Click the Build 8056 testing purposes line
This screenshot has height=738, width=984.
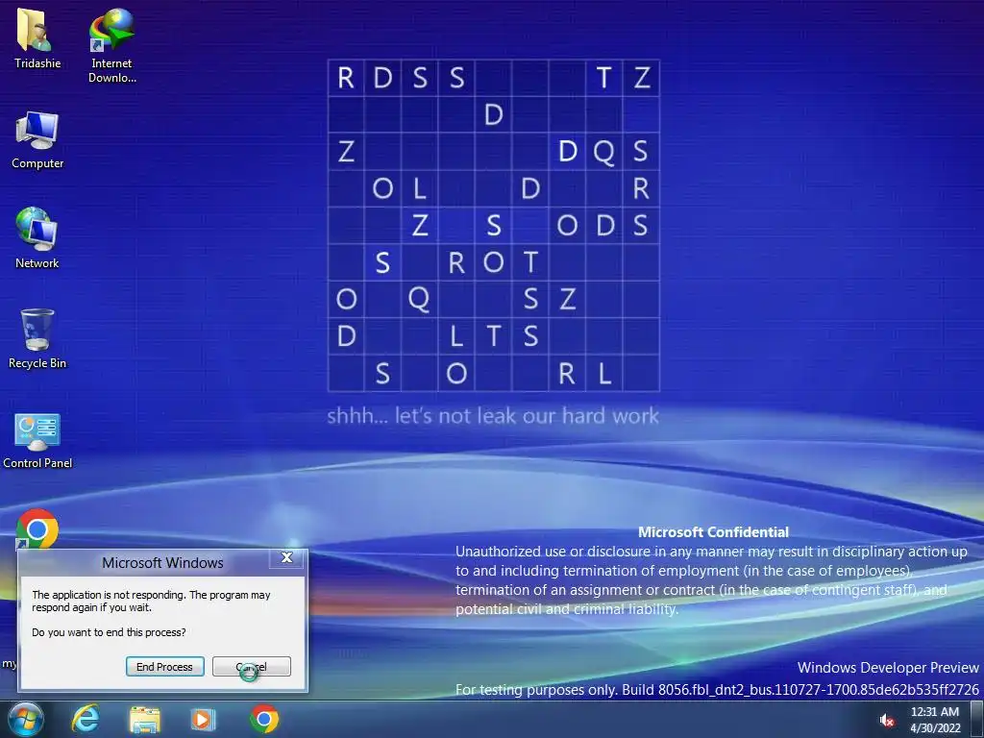(717, 690)
